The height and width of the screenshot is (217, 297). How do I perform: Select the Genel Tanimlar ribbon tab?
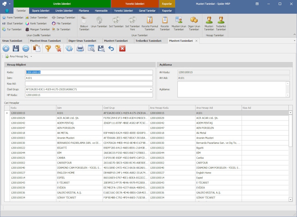click(147, 11)
